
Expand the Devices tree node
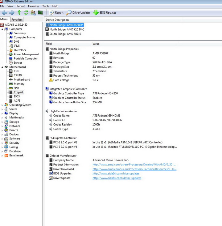point(2,134)
